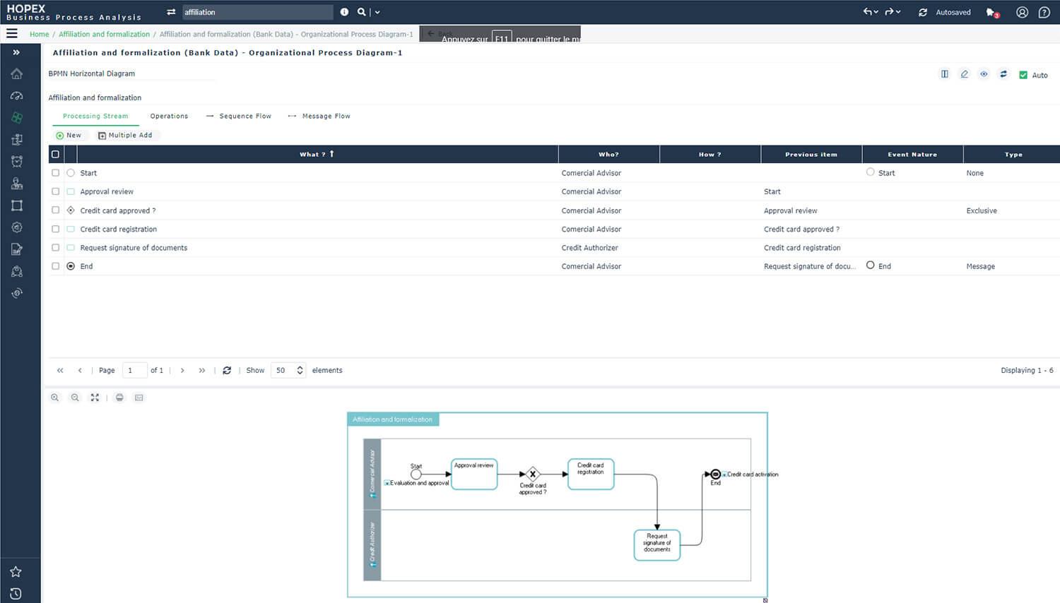Click the swap arrows icon beside search field
The width and height of the screenshot is (1060, 603).
(171, 12)
